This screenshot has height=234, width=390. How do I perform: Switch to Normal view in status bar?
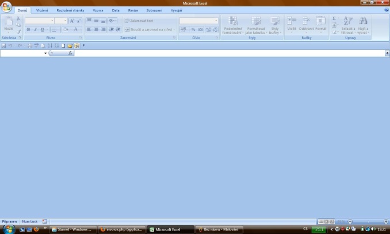(321, 221)
